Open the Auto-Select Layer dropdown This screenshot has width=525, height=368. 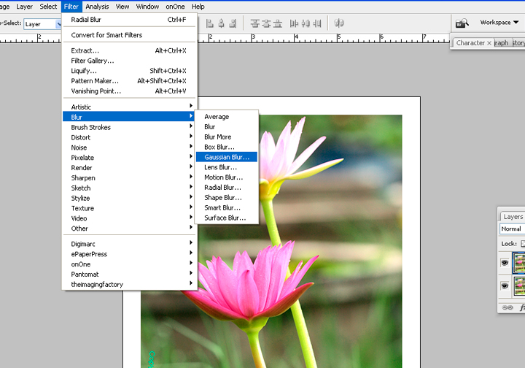[42, 24]
